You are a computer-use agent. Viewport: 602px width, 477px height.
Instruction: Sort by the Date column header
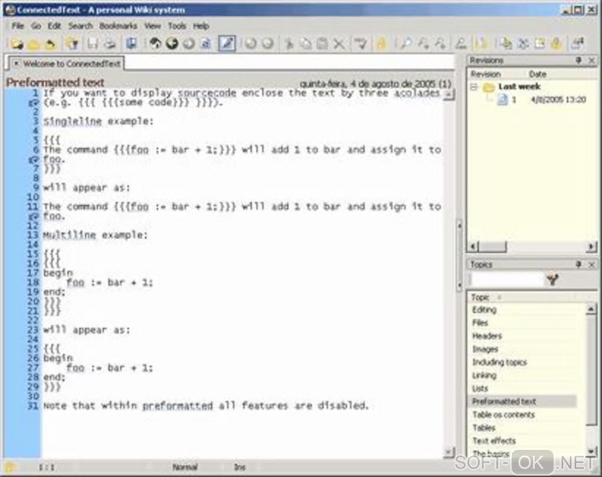pyautogui.click(x=537, y=74)
